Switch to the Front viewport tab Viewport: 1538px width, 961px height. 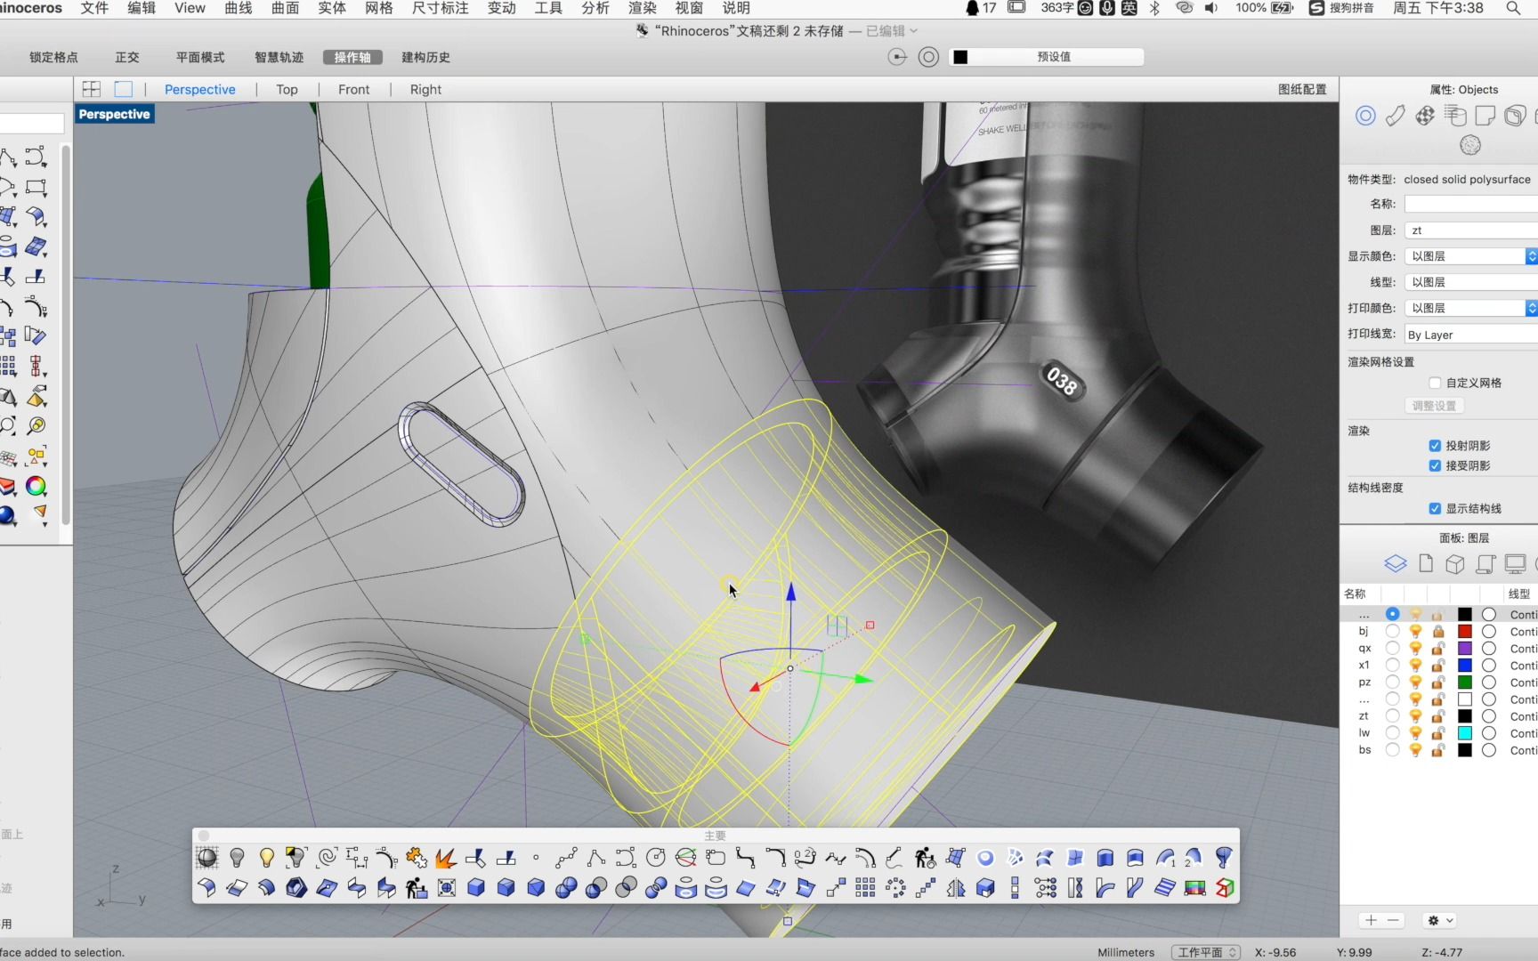tap(353, 90)
